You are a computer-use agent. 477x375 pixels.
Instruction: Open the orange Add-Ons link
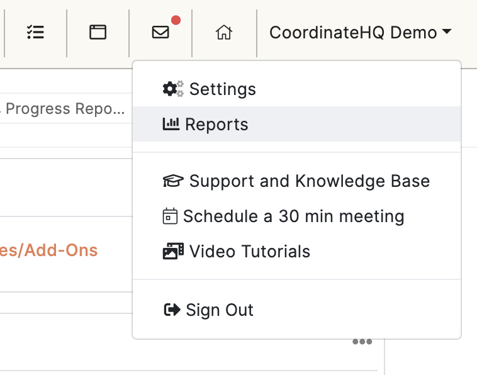point(48,250)
